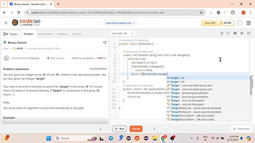
Task: Bookmark this page with the star icon
Action: [201, 12]
